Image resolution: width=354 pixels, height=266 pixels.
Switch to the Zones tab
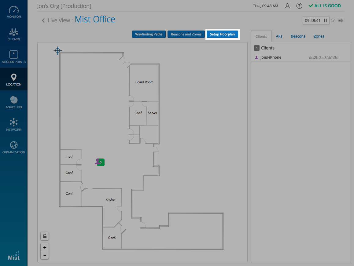click(319, 36)
